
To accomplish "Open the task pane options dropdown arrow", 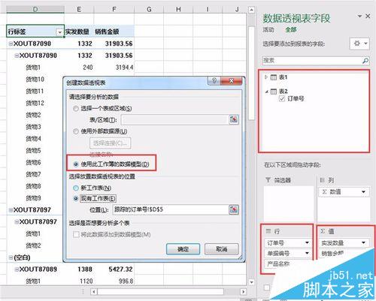I will coord(359,17).
